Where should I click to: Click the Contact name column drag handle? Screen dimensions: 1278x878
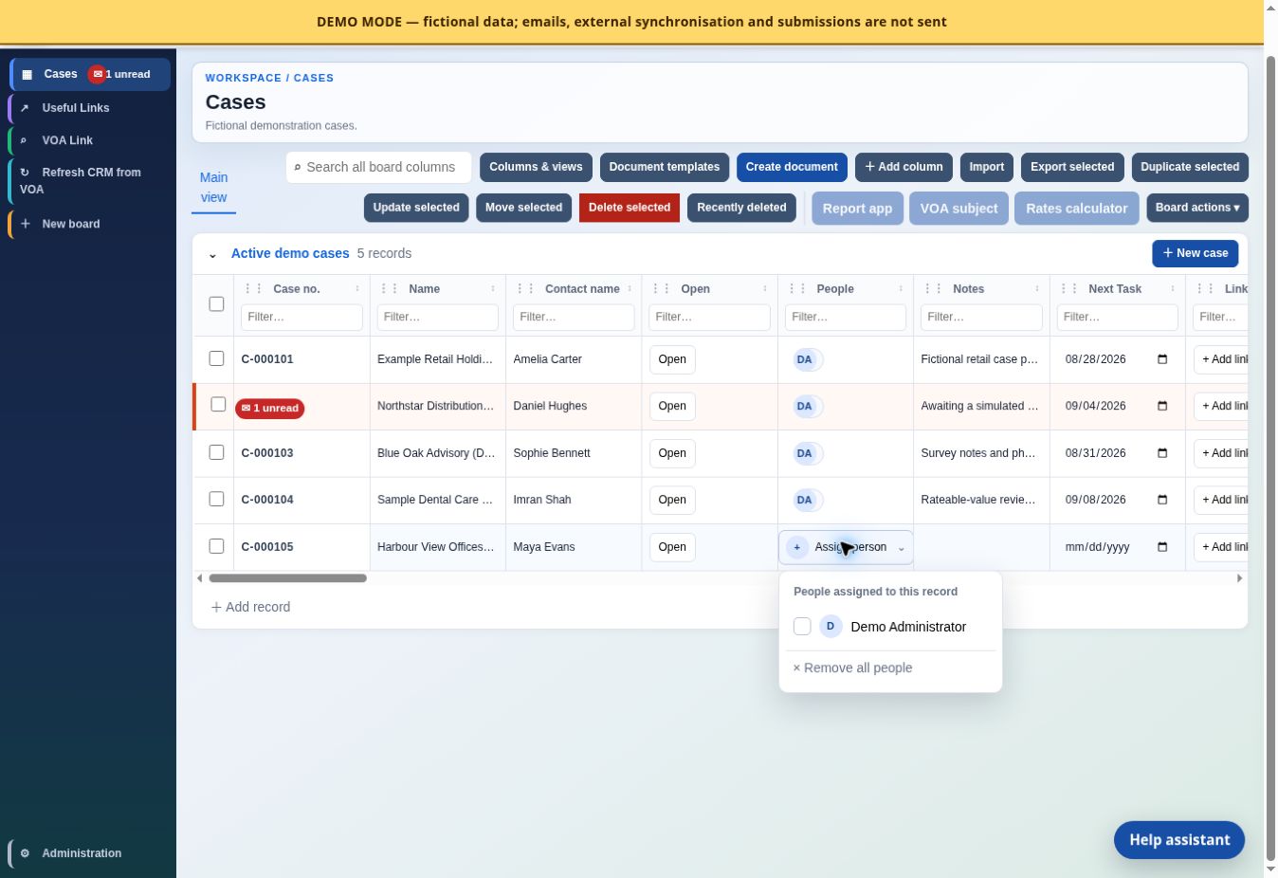tap(525, 289)
